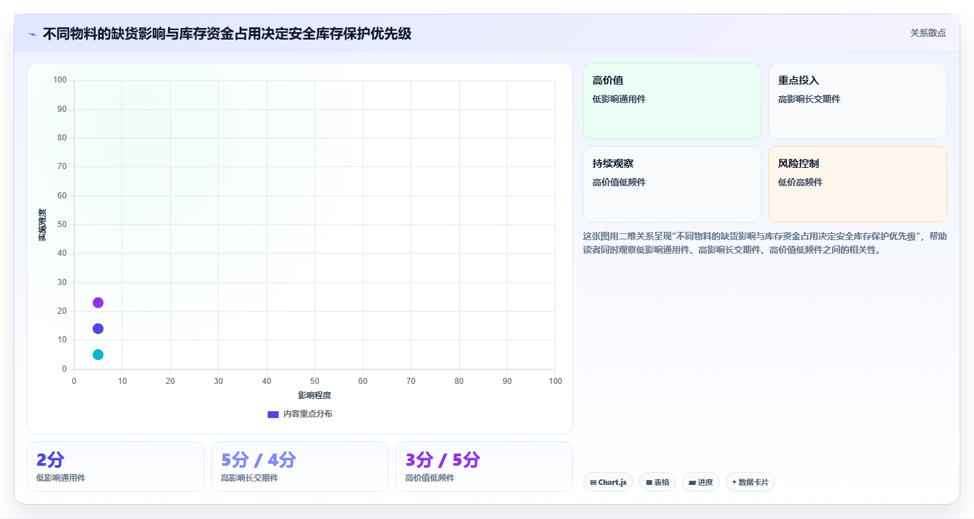Click the main chart title text
Image resolution: width=974 pixels, height=519 pixels.
pos(227,33)
